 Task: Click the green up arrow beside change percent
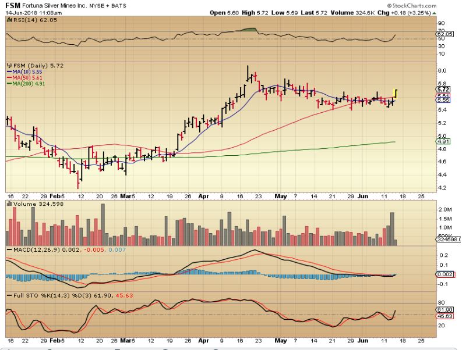434,13
